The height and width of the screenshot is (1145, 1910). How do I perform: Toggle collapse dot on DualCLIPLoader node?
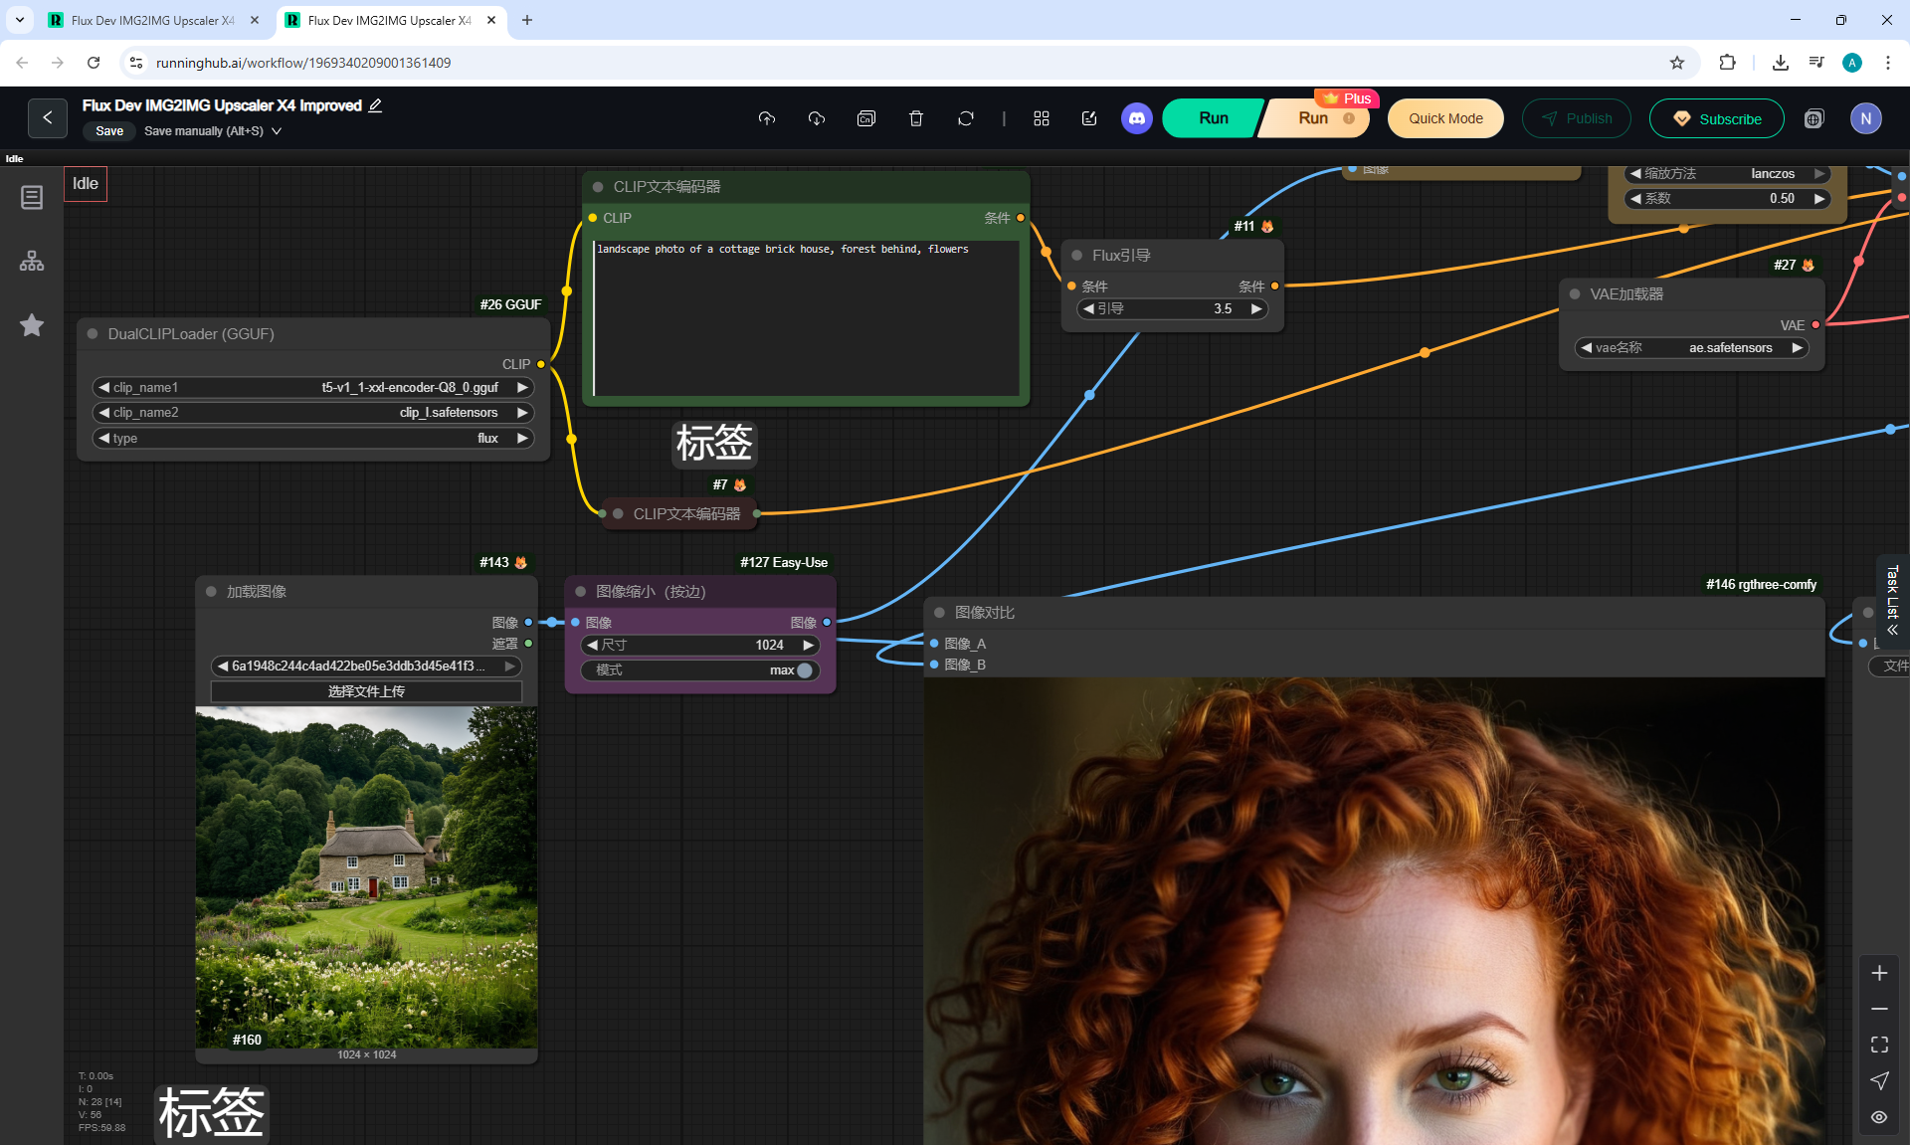pyautogui.click(x=93, y=334)
